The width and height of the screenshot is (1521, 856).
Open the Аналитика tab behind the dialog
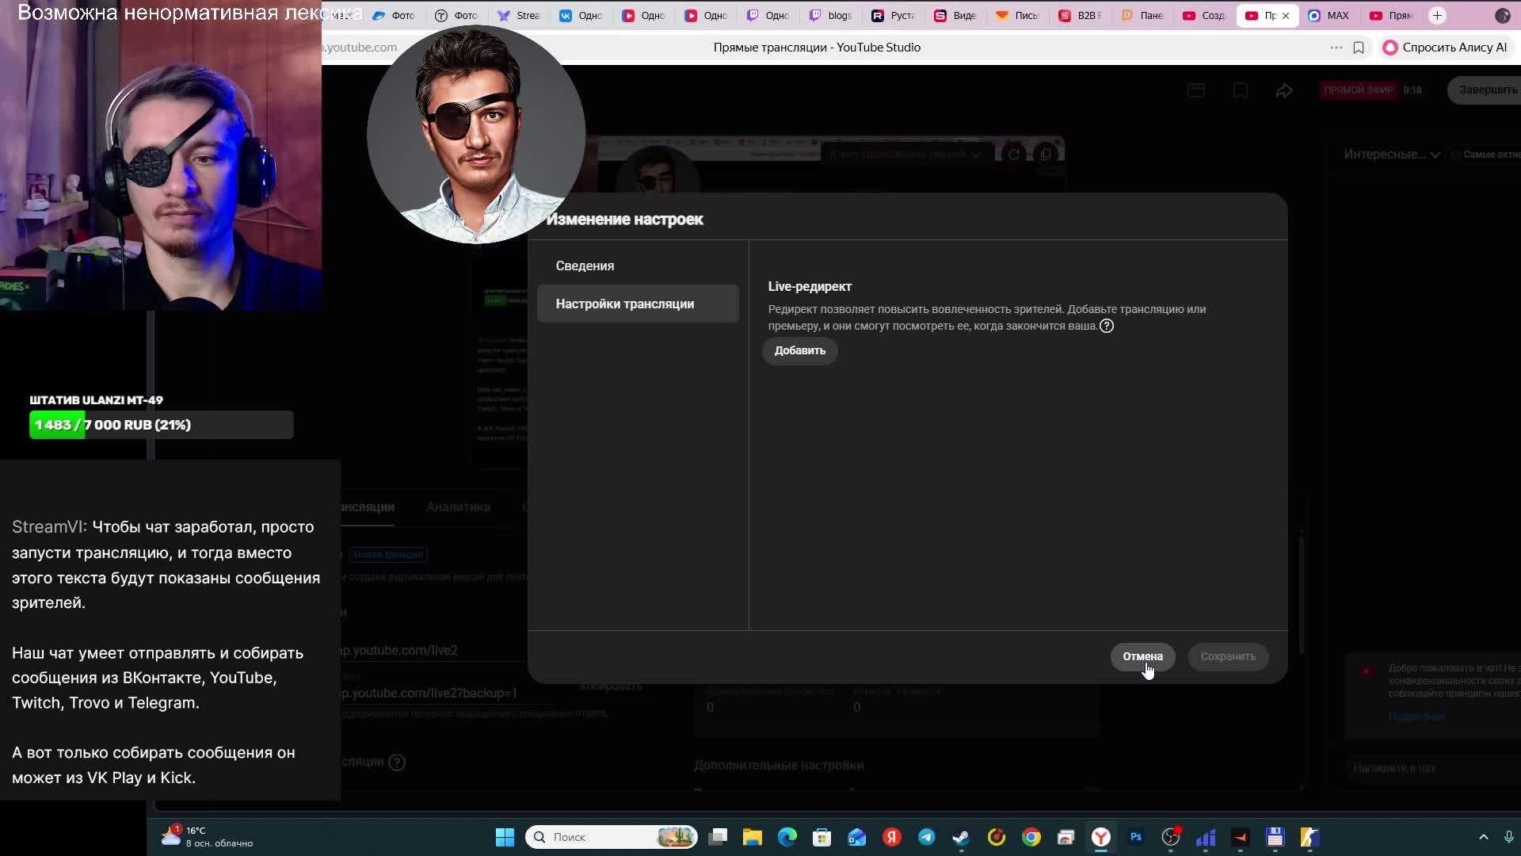point(458,506)
